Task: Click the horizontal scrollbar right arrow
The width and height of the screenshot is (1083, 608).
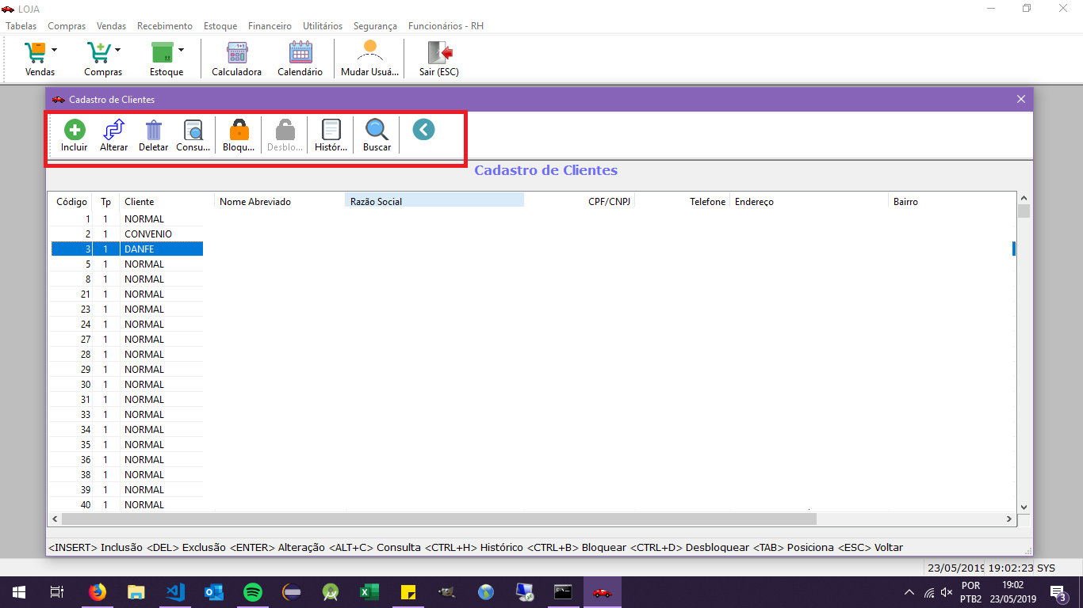Action: click(x=1009, y=519)
